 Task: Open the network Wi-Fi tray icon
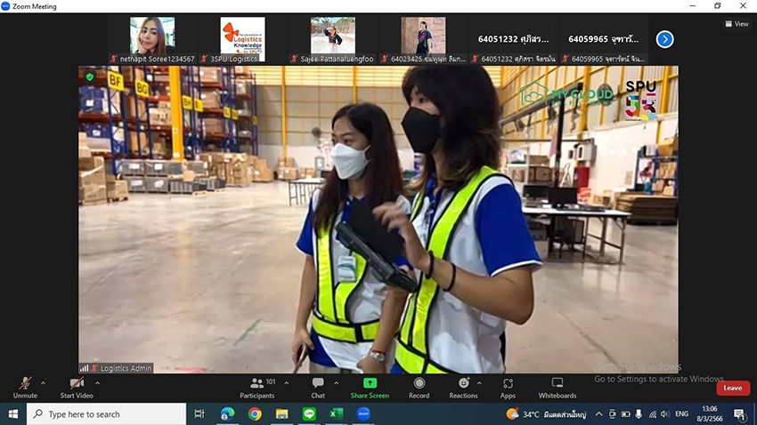pos(652,414)
